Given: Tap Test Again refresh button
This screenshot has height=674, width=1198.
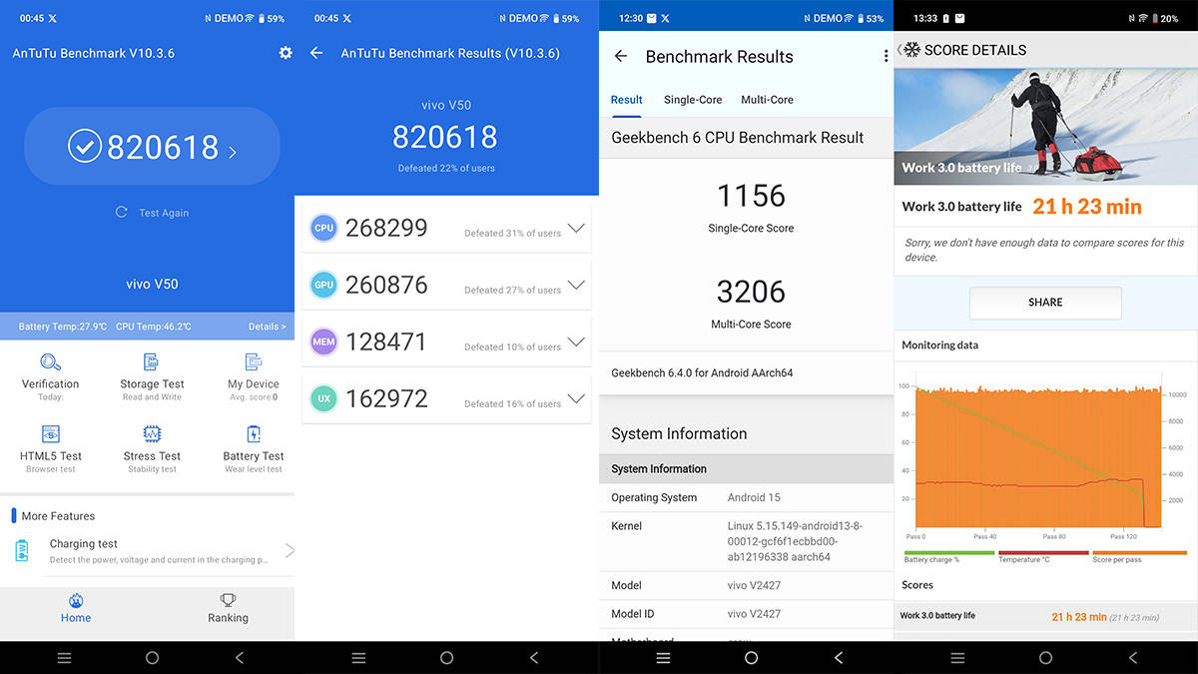Looking at the screenshot, I should point(152,213).
